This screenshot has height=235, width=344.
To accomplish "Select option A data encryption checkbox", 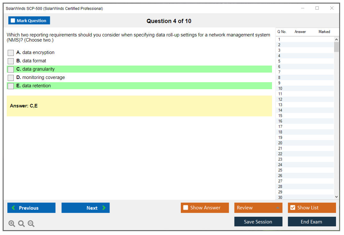I will (11, 53).
